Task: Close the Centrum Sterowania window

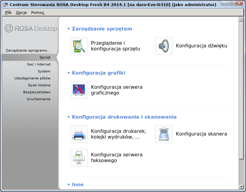Action: click(239, 3)
